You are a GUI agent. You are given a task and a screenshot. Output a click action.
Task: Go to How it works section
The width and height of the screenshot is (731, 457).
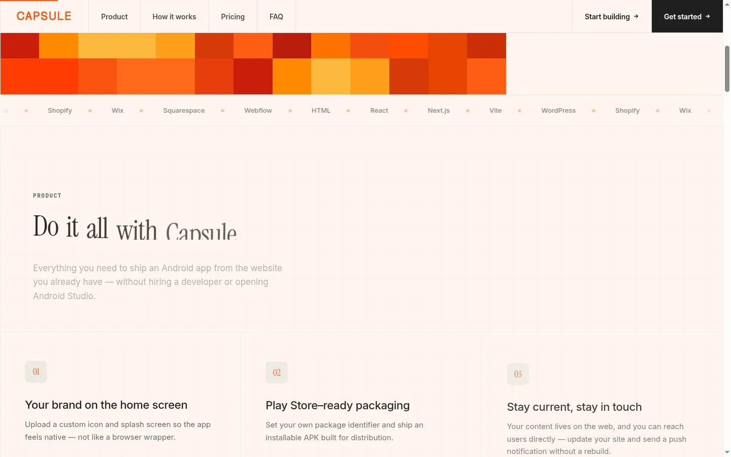(x=174, y=17)
